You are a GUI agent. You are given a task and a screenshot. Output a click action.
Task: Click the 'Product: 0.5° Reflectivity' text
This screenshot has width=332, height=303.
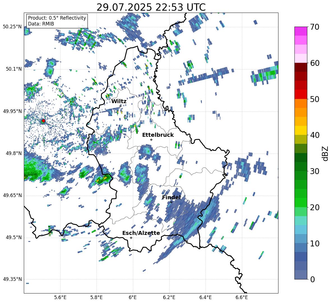click(57, 18)
